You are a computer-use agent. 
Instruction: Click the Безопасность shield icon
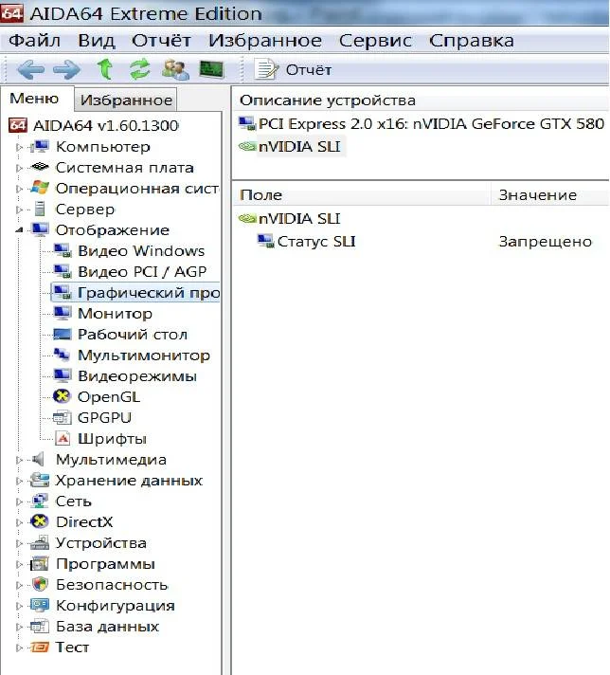pos(40,584)
